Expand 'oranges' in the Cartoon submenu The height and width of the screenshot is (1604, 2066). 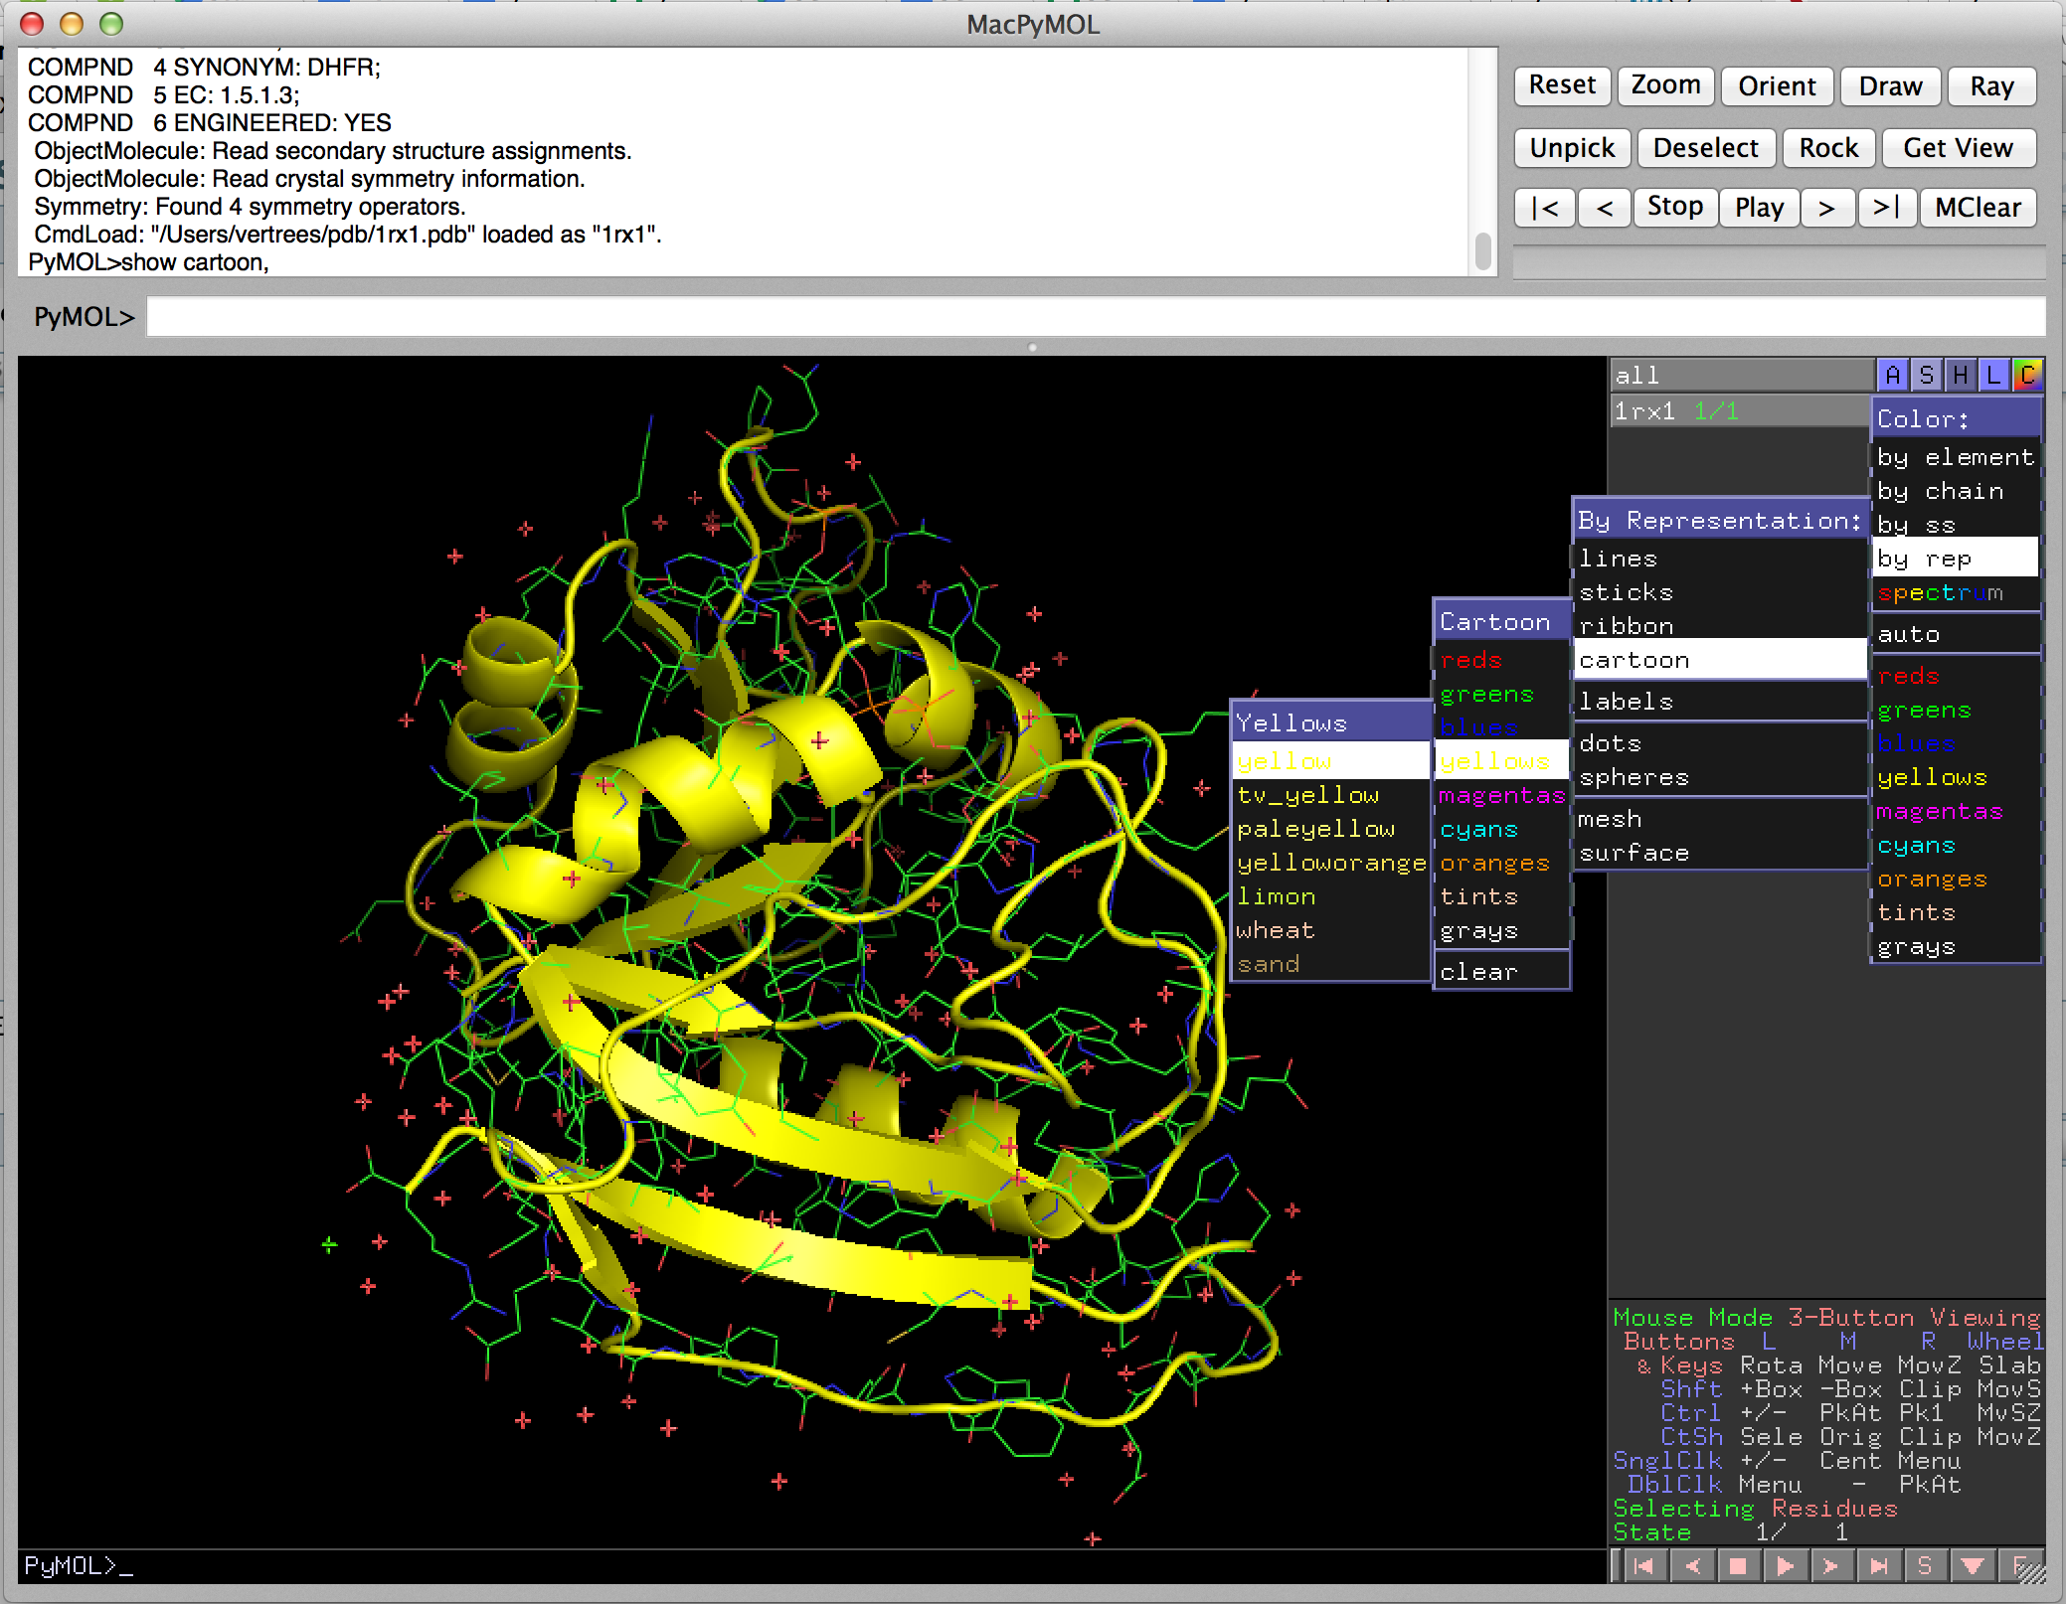click(1500, 863)
